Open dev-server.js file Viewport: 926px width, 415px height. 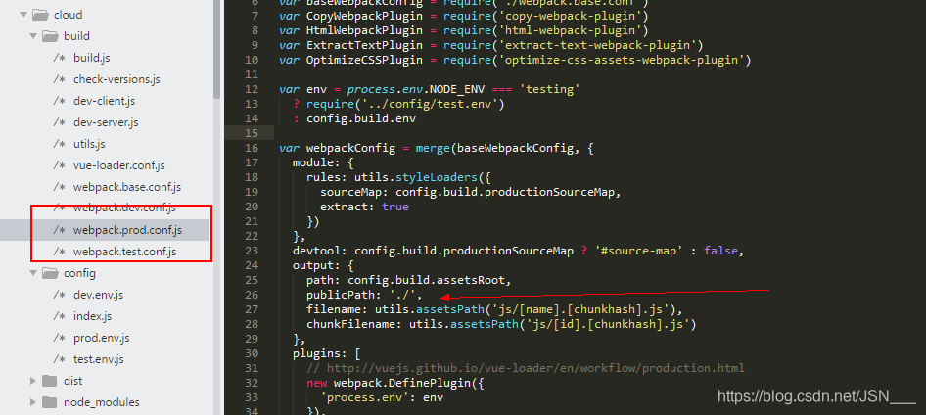click(106, 122)
